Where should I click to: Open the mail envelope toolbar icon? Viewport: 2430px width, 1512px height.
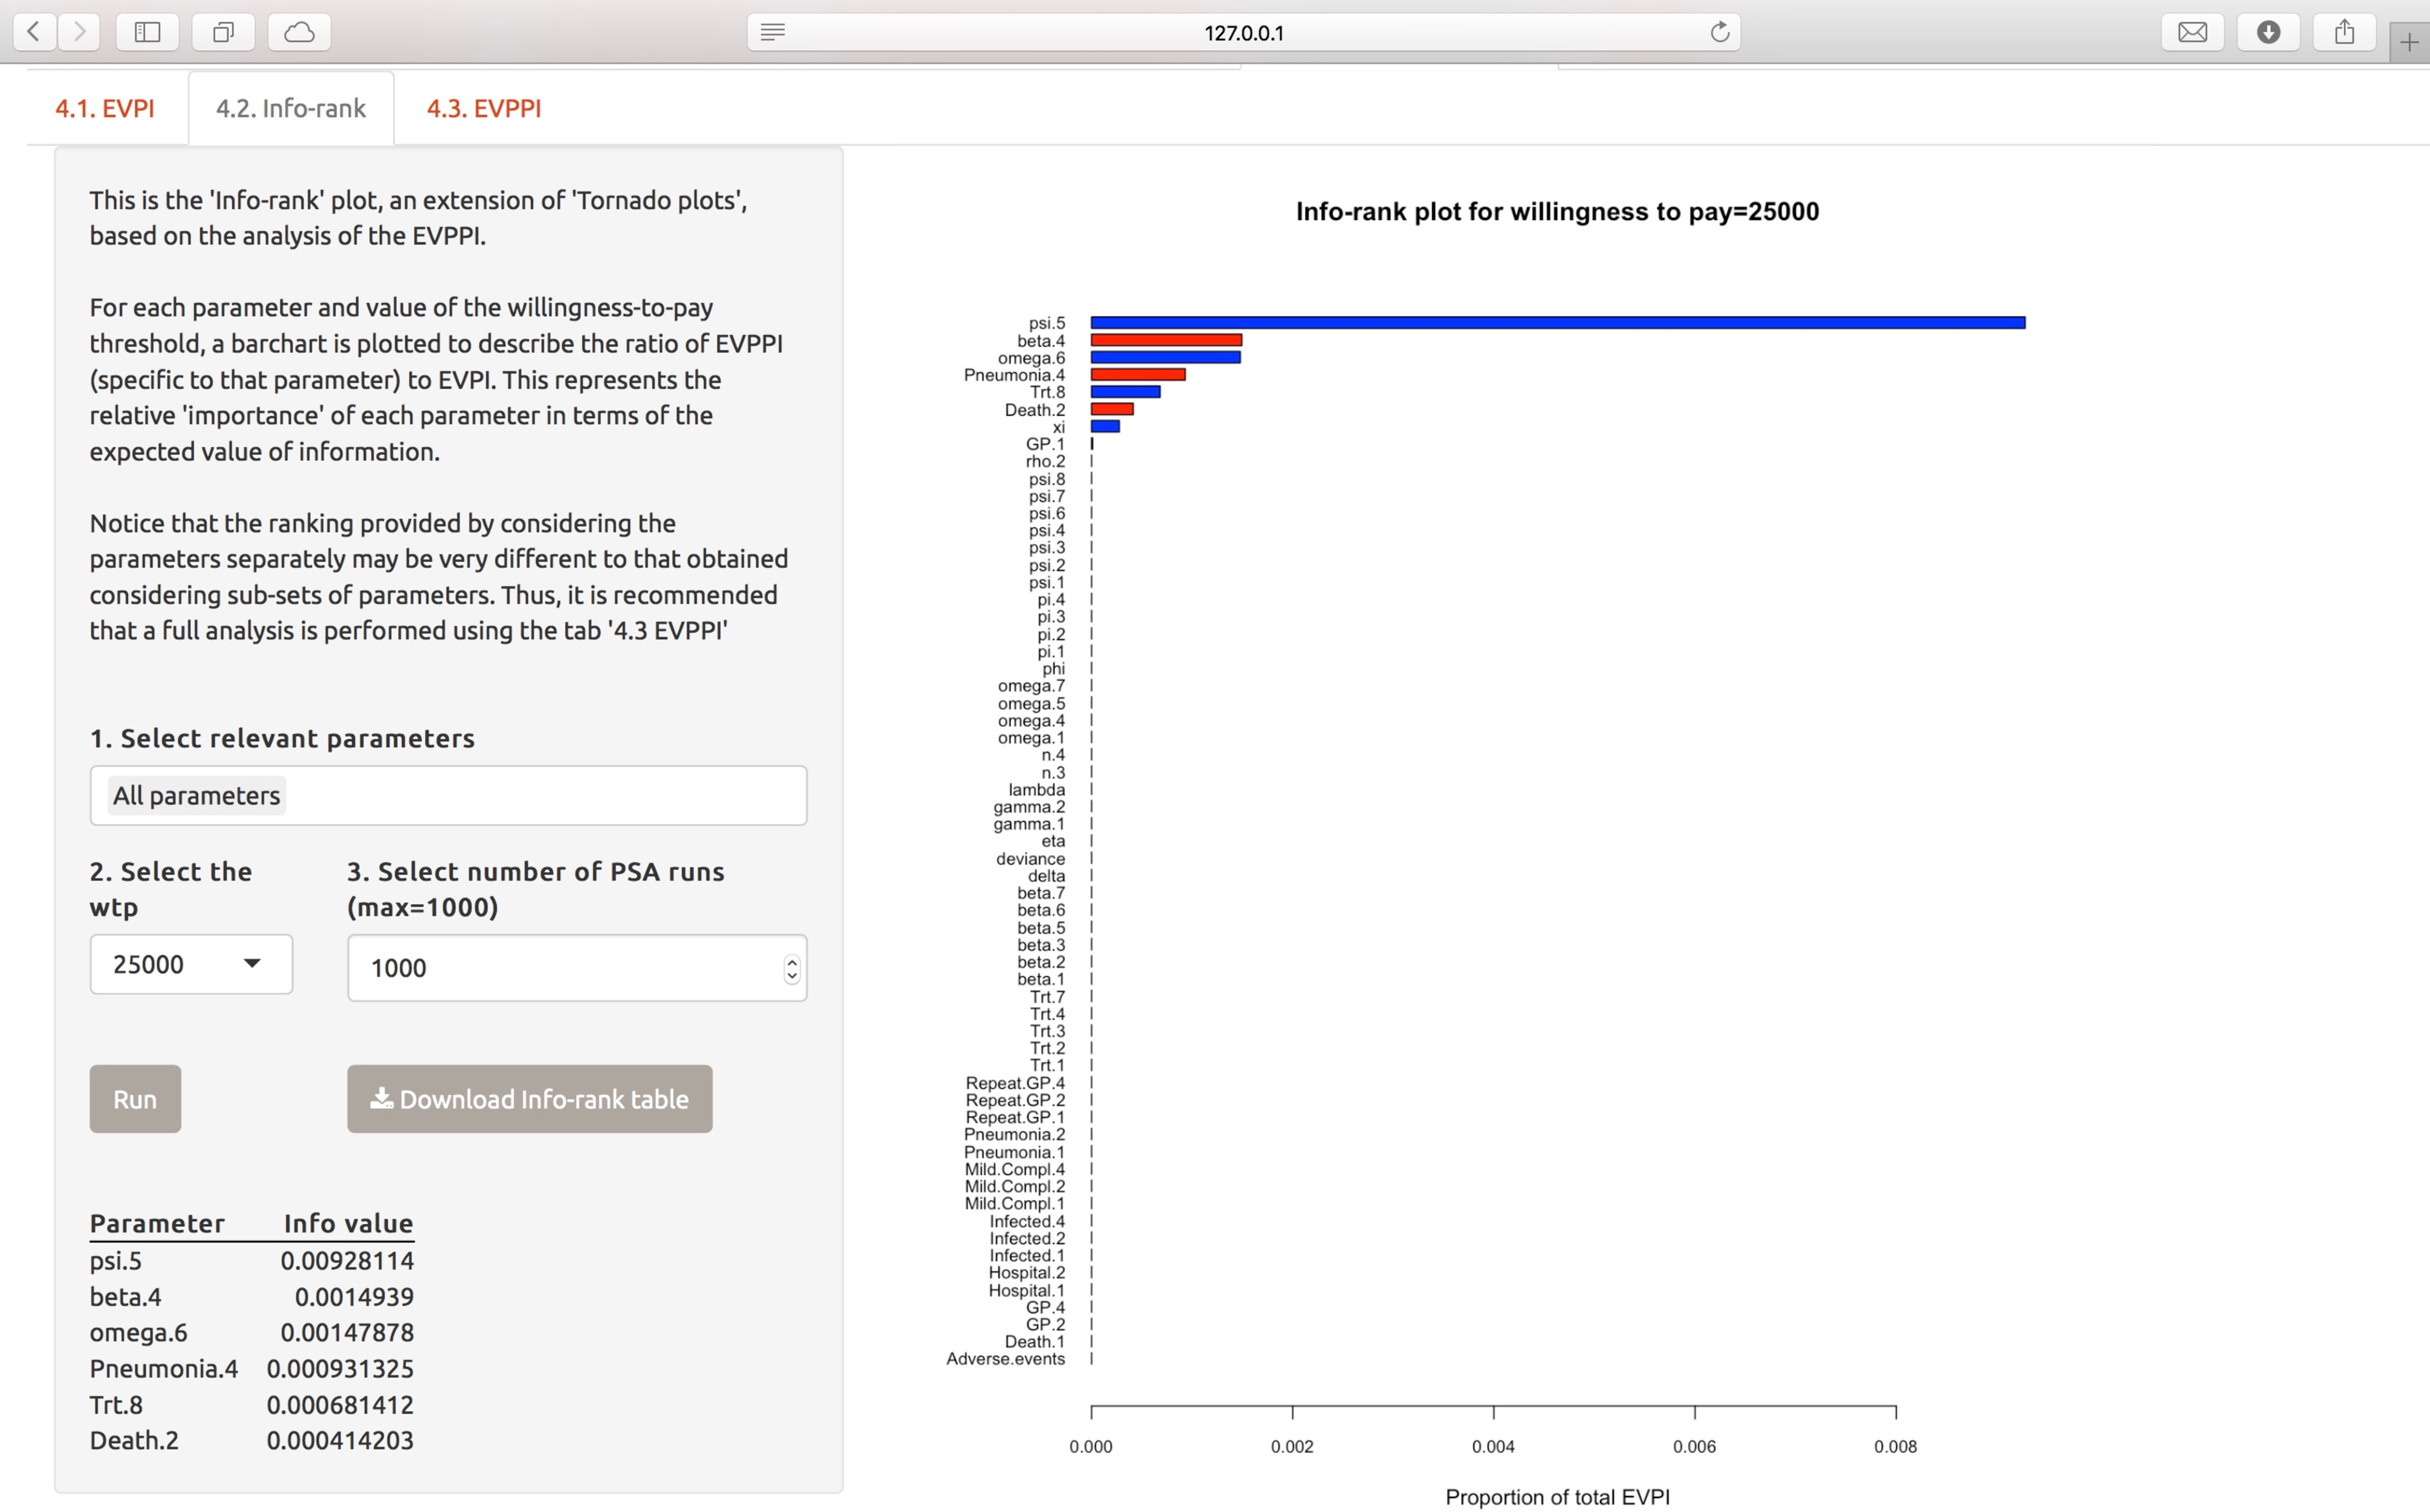(x=2192, y=32)
